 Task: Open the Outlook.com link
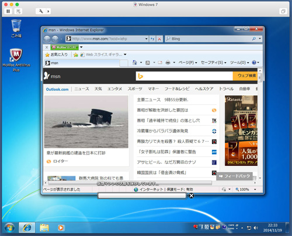57,89
